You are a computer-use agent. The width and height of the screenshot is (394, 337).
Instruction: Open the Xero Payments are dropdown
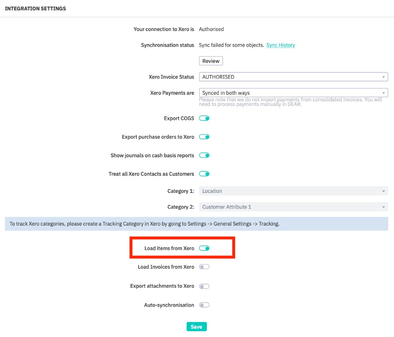tap(293, 93)
